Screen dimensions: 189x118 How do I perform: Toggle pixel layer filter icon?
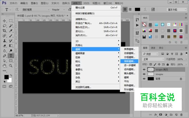coord(163,54)
